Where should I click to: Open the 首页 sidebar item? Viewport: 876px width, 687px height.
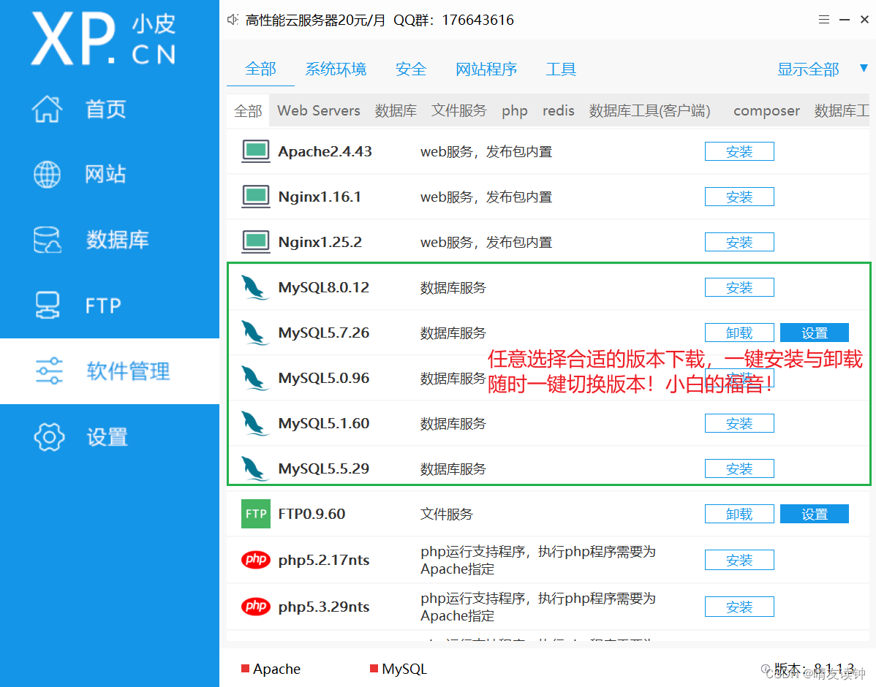pos(110,109)
